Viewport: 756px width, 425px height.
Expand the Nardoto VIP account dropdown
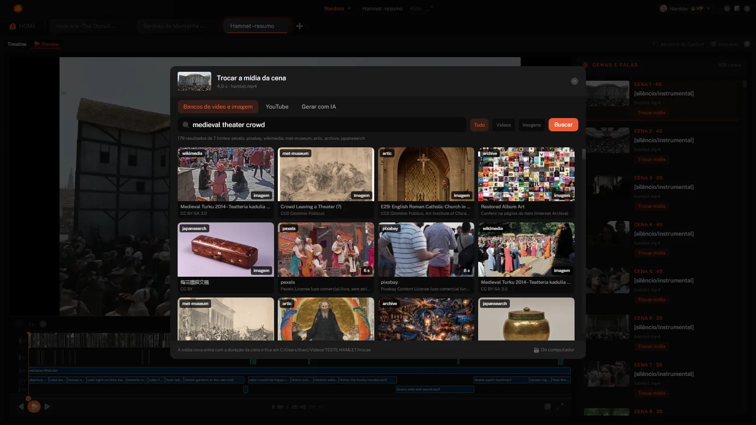pos(685,8)
